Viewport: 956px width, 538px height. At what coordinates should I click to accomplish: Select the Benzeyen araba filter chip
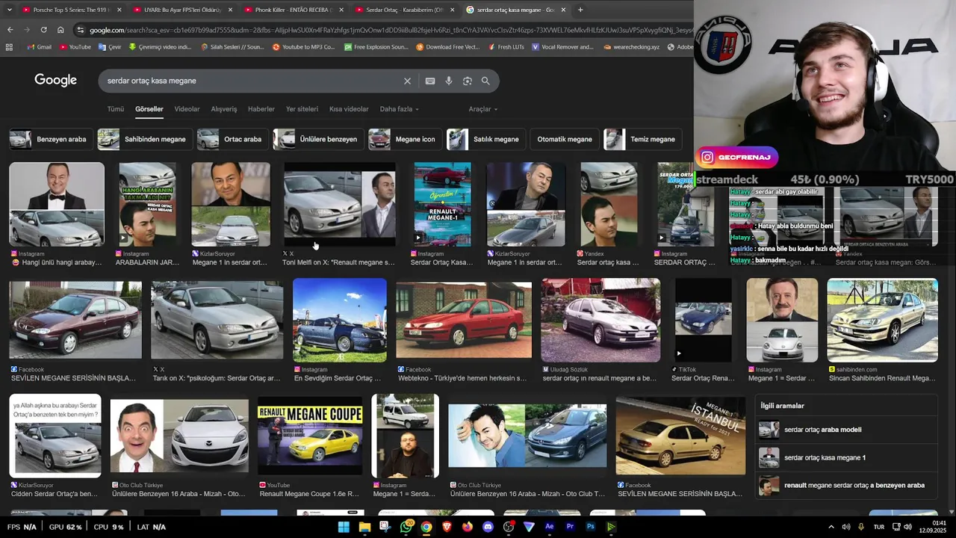[x=50, y=139]
